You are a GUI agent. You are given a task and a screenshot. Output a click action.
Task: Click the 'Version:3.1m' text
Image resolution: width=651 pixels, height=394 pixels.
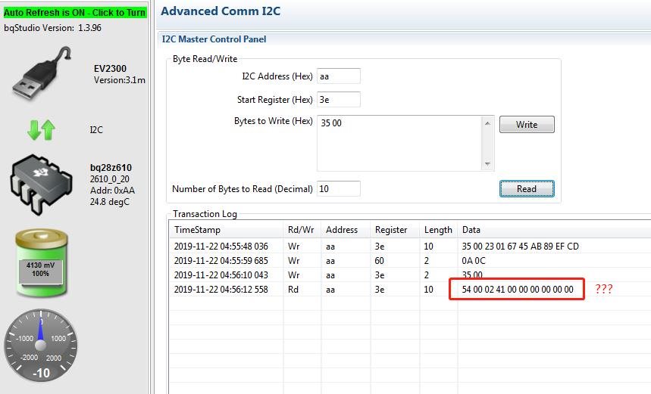[x=120, y=80]
